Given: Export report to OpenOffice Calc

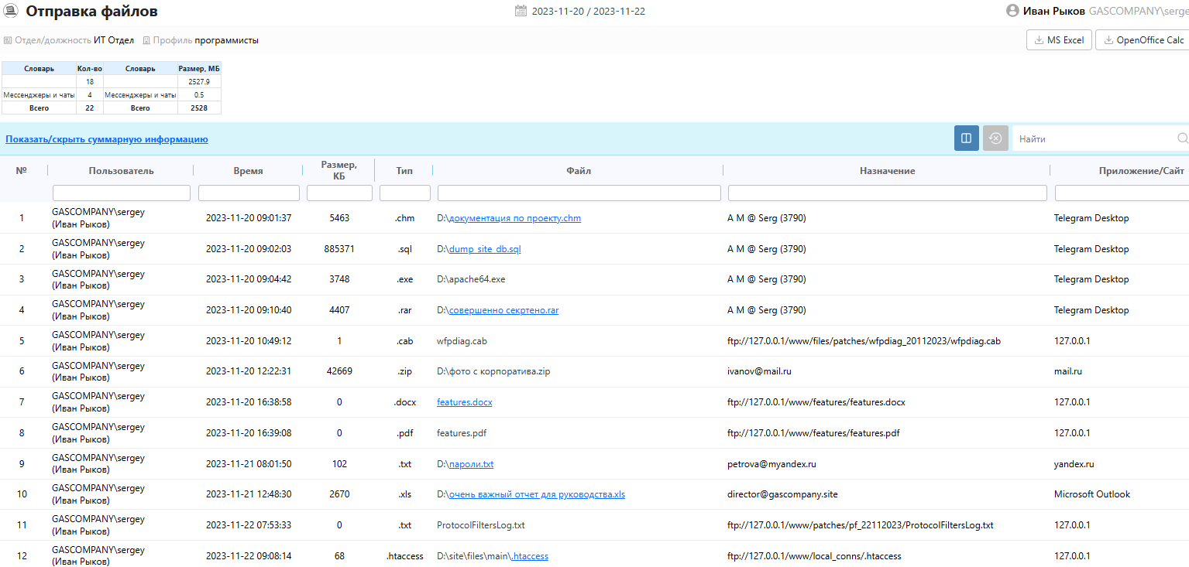Looking at the screenshot, I should [1144, 40].
